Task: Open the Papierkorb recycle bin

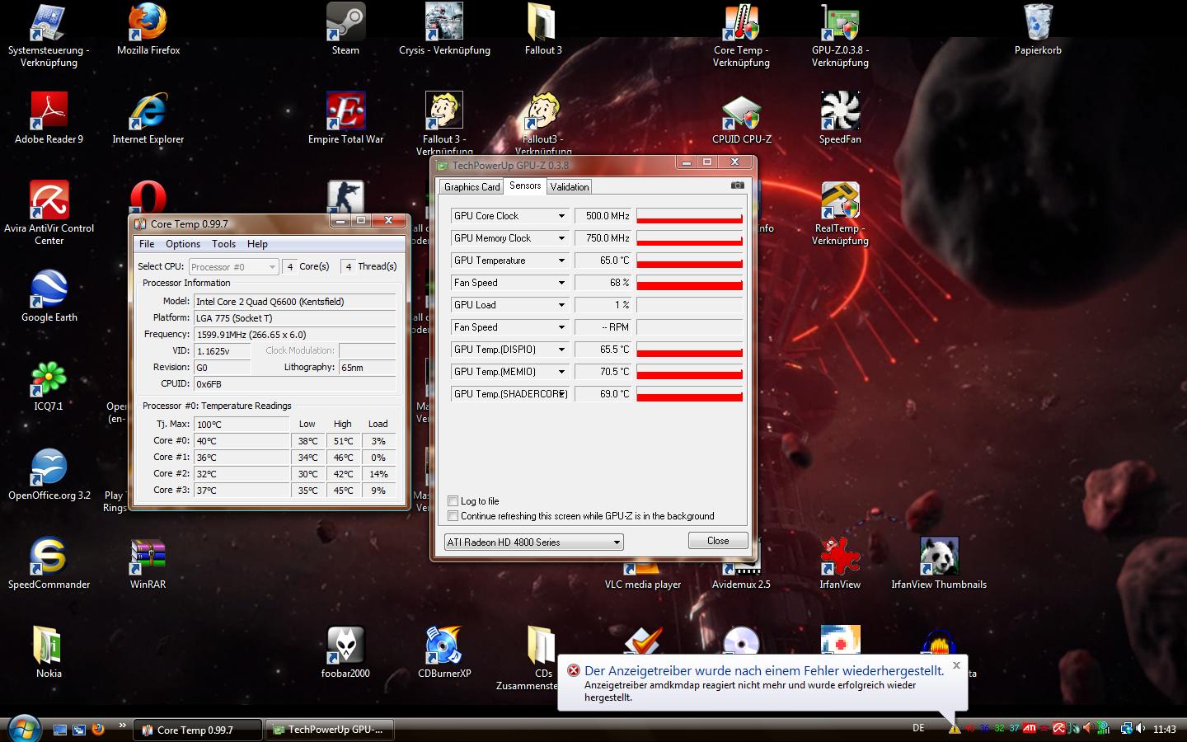Action: [x=1038, y=23]
